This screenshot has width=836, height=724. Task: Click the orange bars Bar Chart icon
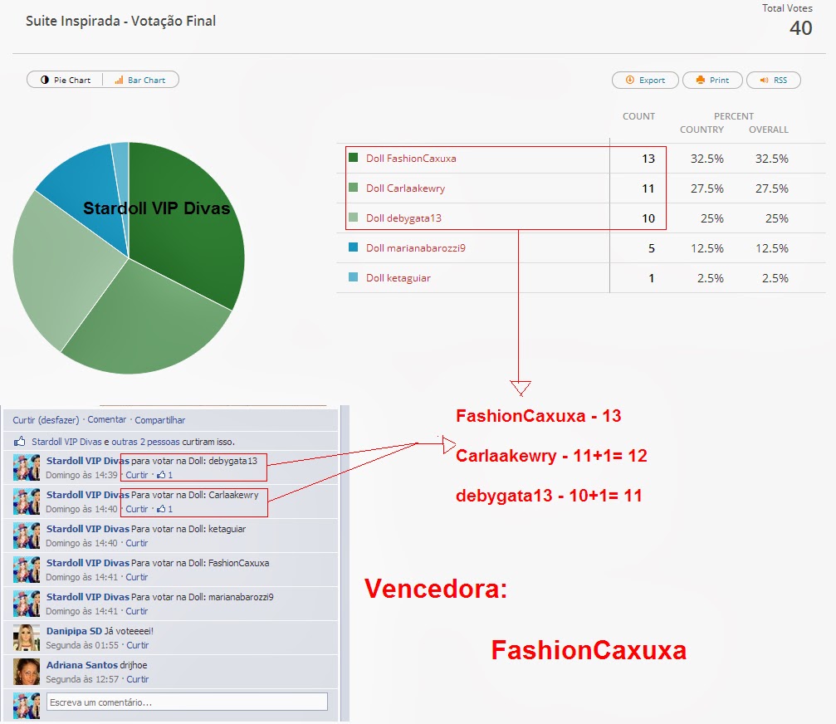click(x=119, y=80)
